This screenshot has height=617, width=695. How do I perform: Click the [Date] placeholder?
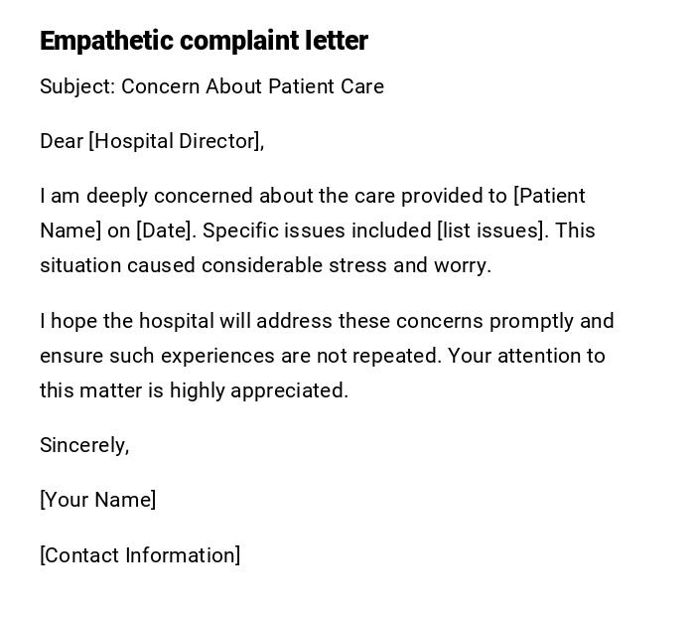[165, 231]
